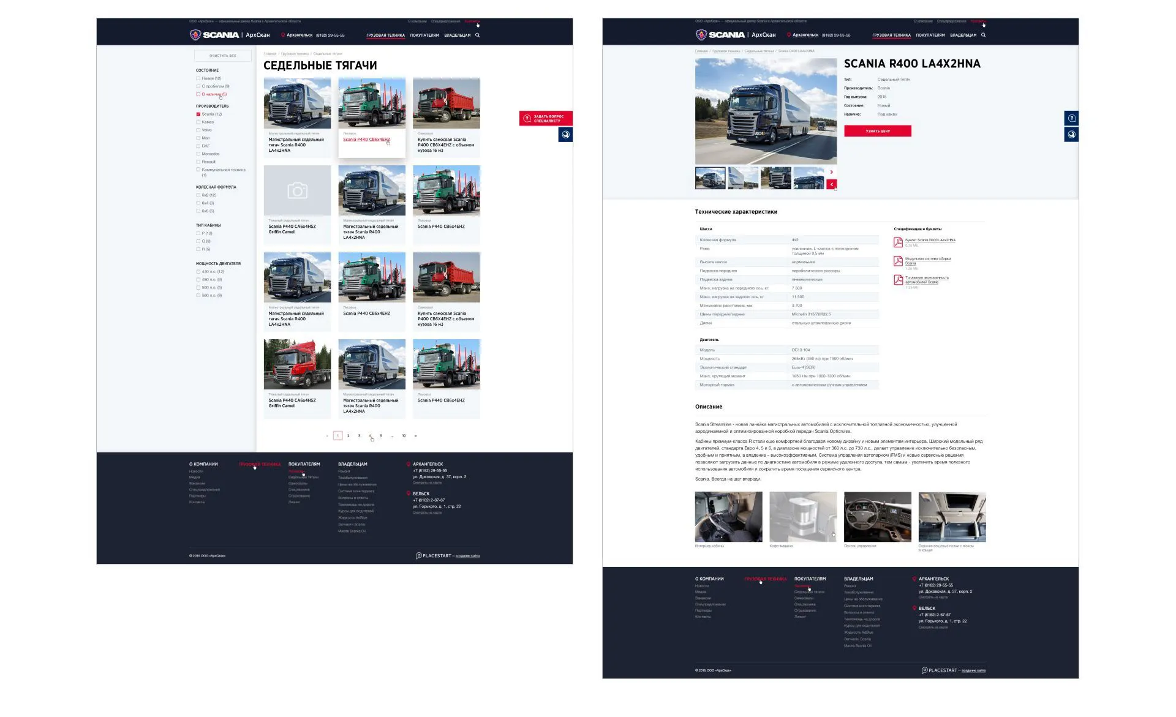
Task: Open the Модульная система сборки PDF icon
Action: 898,261
